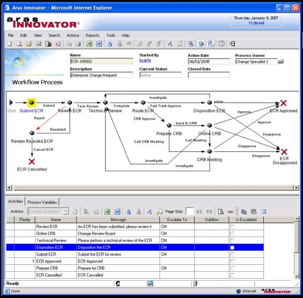Screen dimensions: 303x298
Task: Sort grid by Escalate To column header
Action: pyautogui.click(x=177, y=220)
